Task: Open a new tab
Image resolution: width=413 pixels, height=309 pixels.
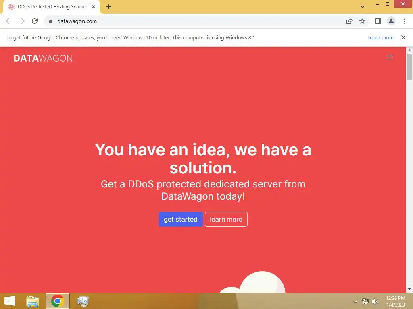Action: tap(109, 7)
